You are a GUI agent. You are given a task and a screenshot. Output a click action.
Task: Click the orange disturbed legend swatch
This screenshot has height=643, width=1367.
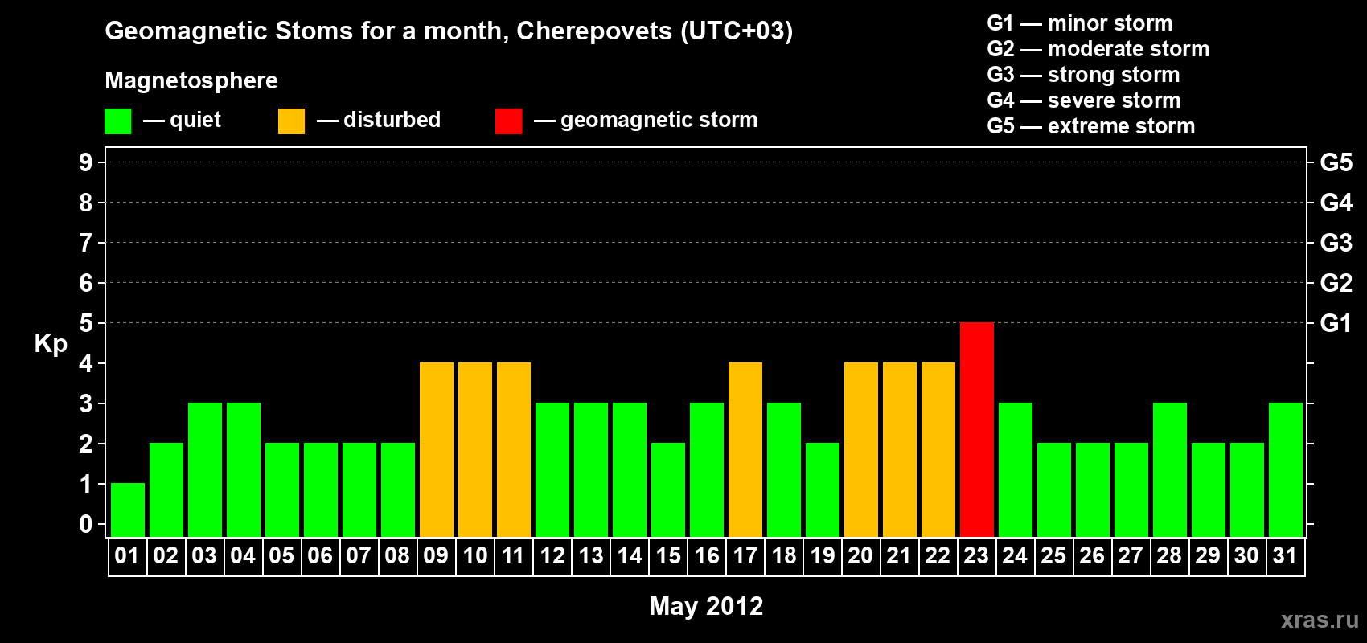point(292,121)
